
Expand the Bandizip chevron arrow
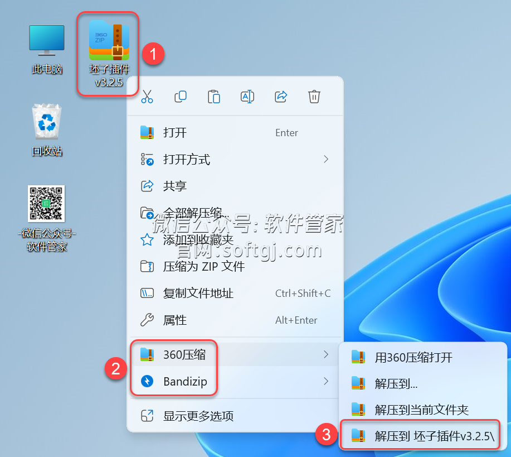[326, 381]
